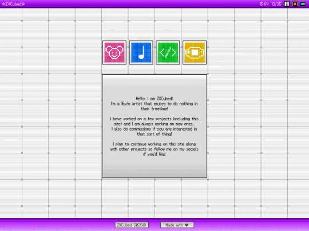
Task: Open the blue music note icon
Action: pos(141,52)
